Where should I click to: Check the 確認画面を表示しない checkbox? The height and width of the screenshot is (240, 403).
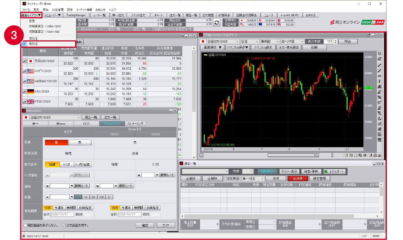click(x=25, y=225)
